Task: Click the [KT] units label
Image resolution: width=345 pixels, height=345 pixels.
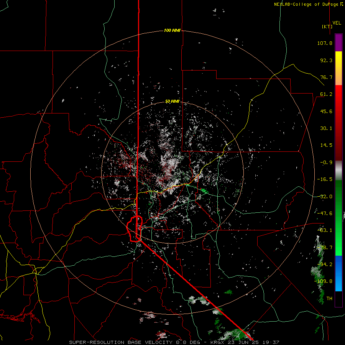Action: coord(327,26)
